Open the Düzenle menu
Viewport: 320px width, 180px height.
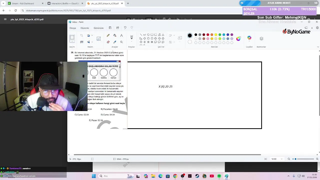click(85, 28)
